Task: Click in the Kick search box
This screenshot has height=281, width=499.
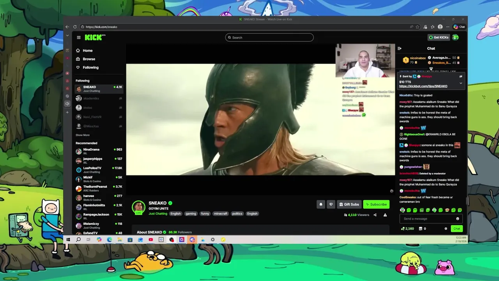Action: pos(269,37)
